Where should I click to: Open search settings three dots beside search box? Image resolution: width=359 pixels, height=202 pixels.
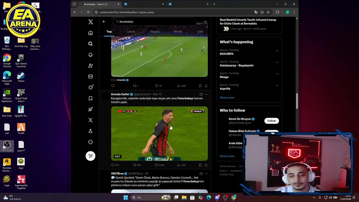tap(205, 22)
